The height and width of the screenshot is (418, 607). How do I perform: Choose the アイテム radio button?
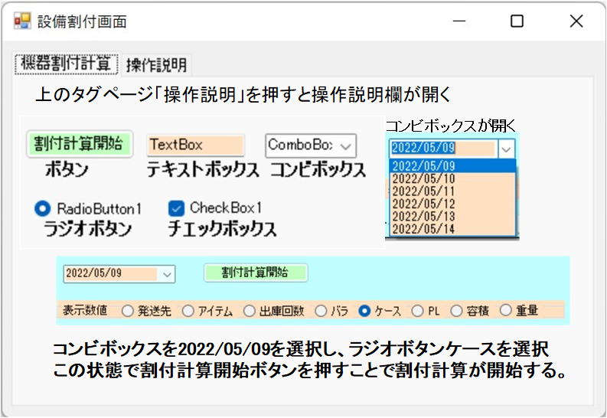188,311
